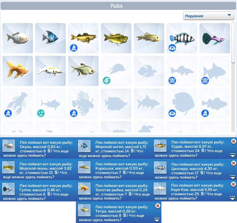
Task: Click Карп Кои icon in notification
Action: (x=160, y=188)
